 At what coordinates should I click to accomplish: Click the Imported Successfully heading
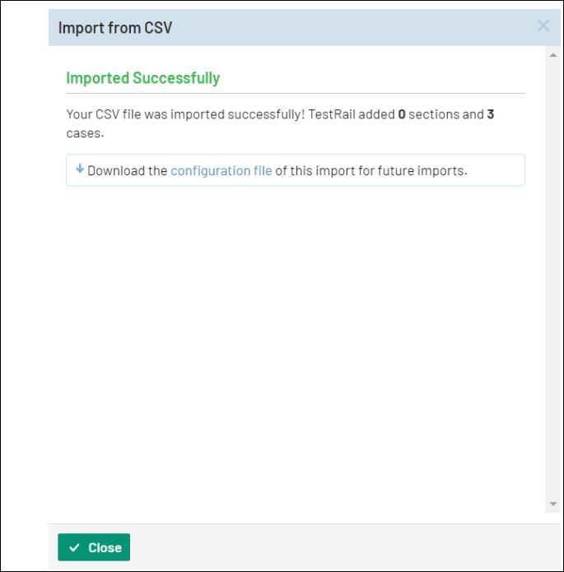click(x=142, y=78)
